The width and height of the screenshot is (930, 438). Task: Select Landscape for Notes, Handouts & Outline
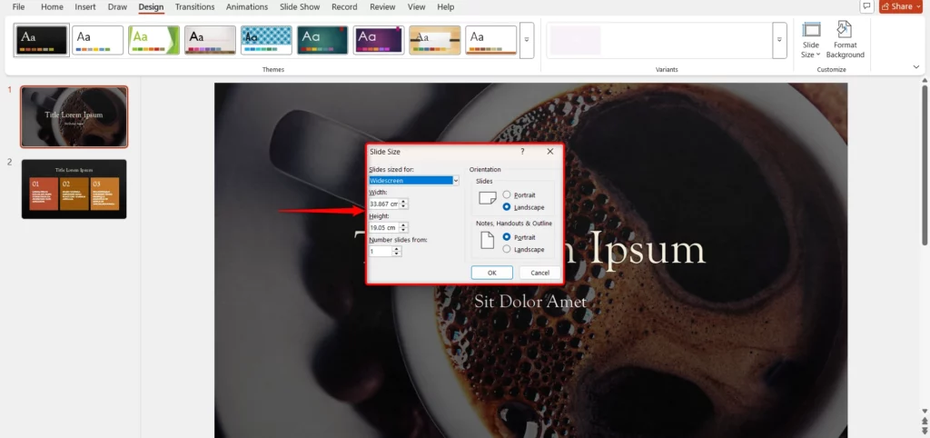(x=506, y=249)
